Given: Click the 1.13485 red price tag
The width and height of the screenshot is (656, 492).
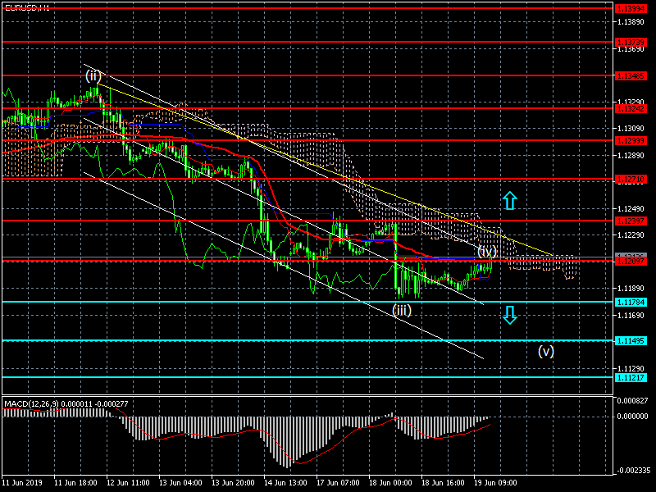Looking at the screenshot, I should point(631,76).
